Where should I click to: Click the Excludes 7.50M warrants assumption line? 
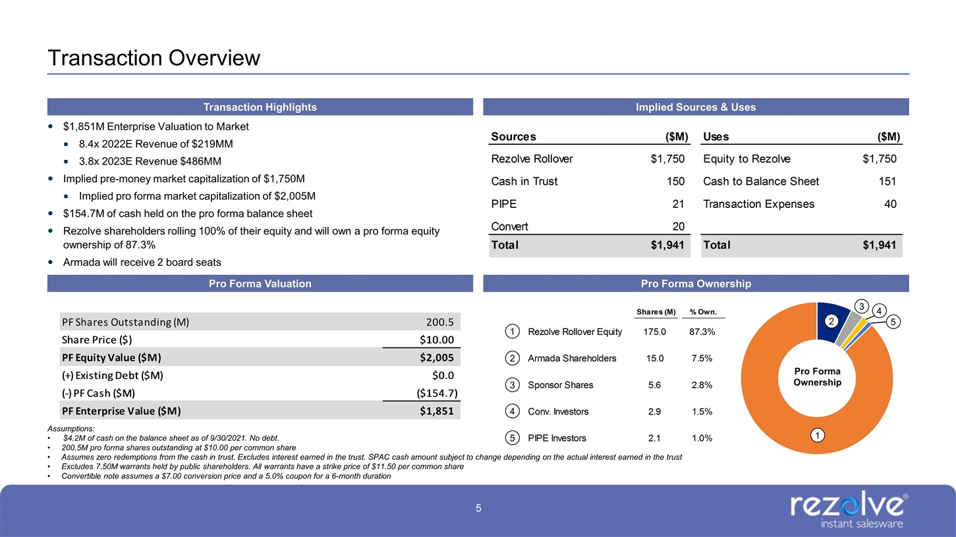pyautogui.click(x=262, y=466)
